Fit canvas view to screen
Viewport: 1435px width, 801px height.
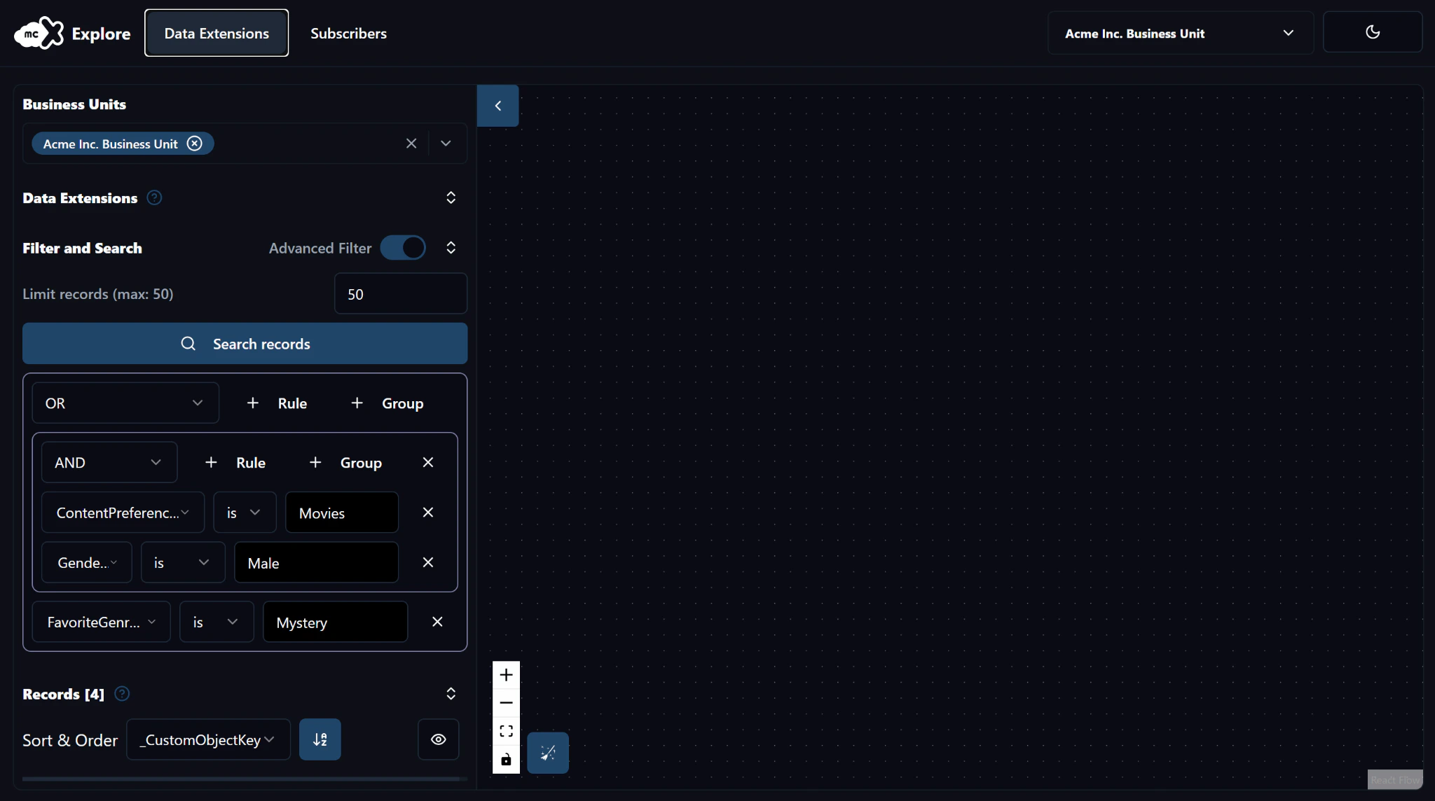point(506,732)
